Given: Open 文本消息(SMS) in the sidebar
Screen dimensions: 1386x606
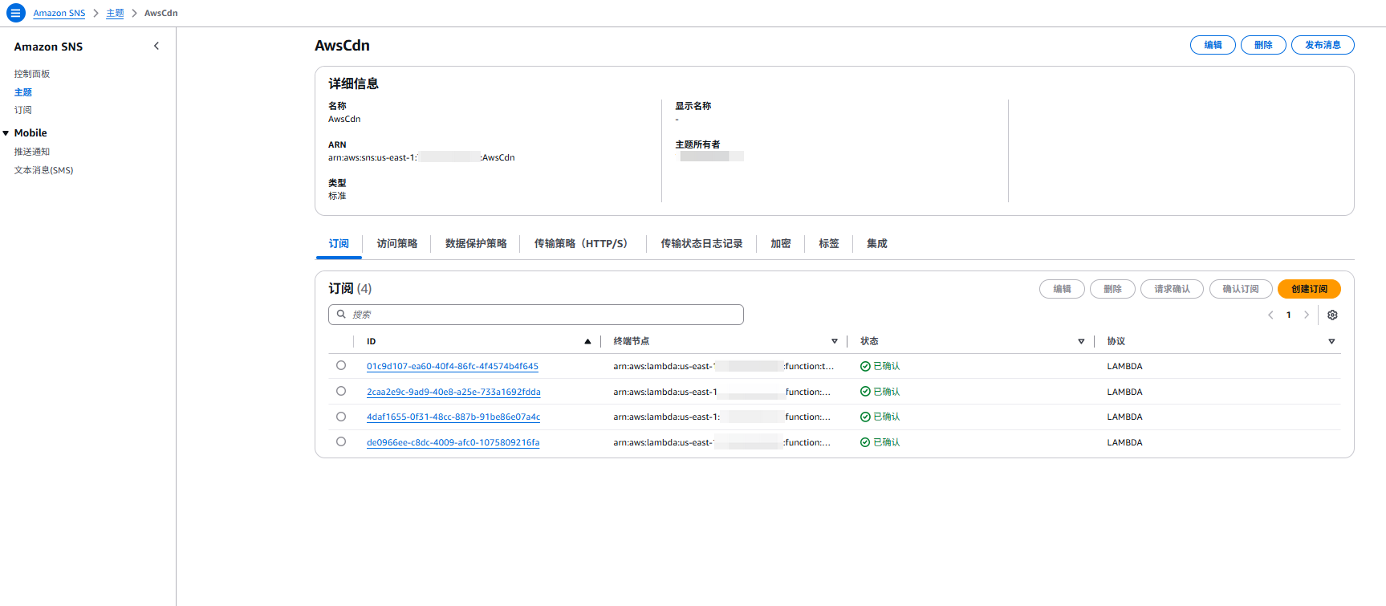Looking at the screenshot, I should tap(44, 170).
